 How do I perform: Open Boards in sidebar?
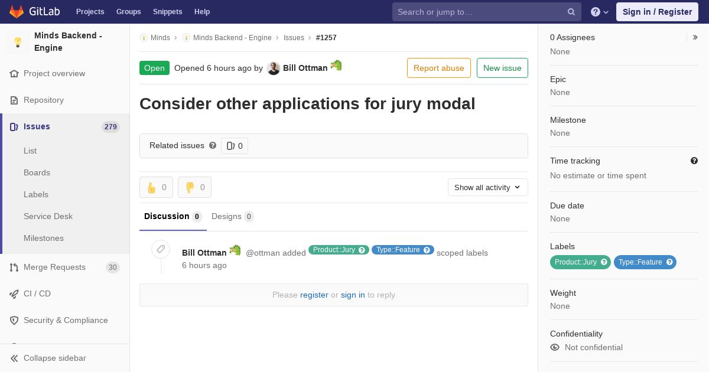[37, 173]
